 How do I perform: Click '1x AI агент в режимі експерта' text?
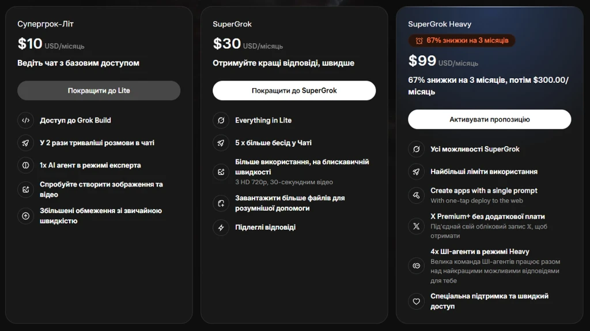tap(90, 165)
